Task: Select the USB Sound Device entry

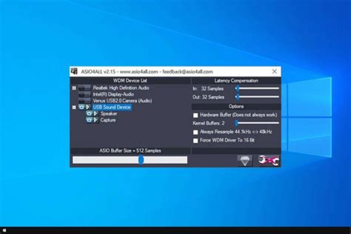Action: pyautogui.click(x=112, y=107)
